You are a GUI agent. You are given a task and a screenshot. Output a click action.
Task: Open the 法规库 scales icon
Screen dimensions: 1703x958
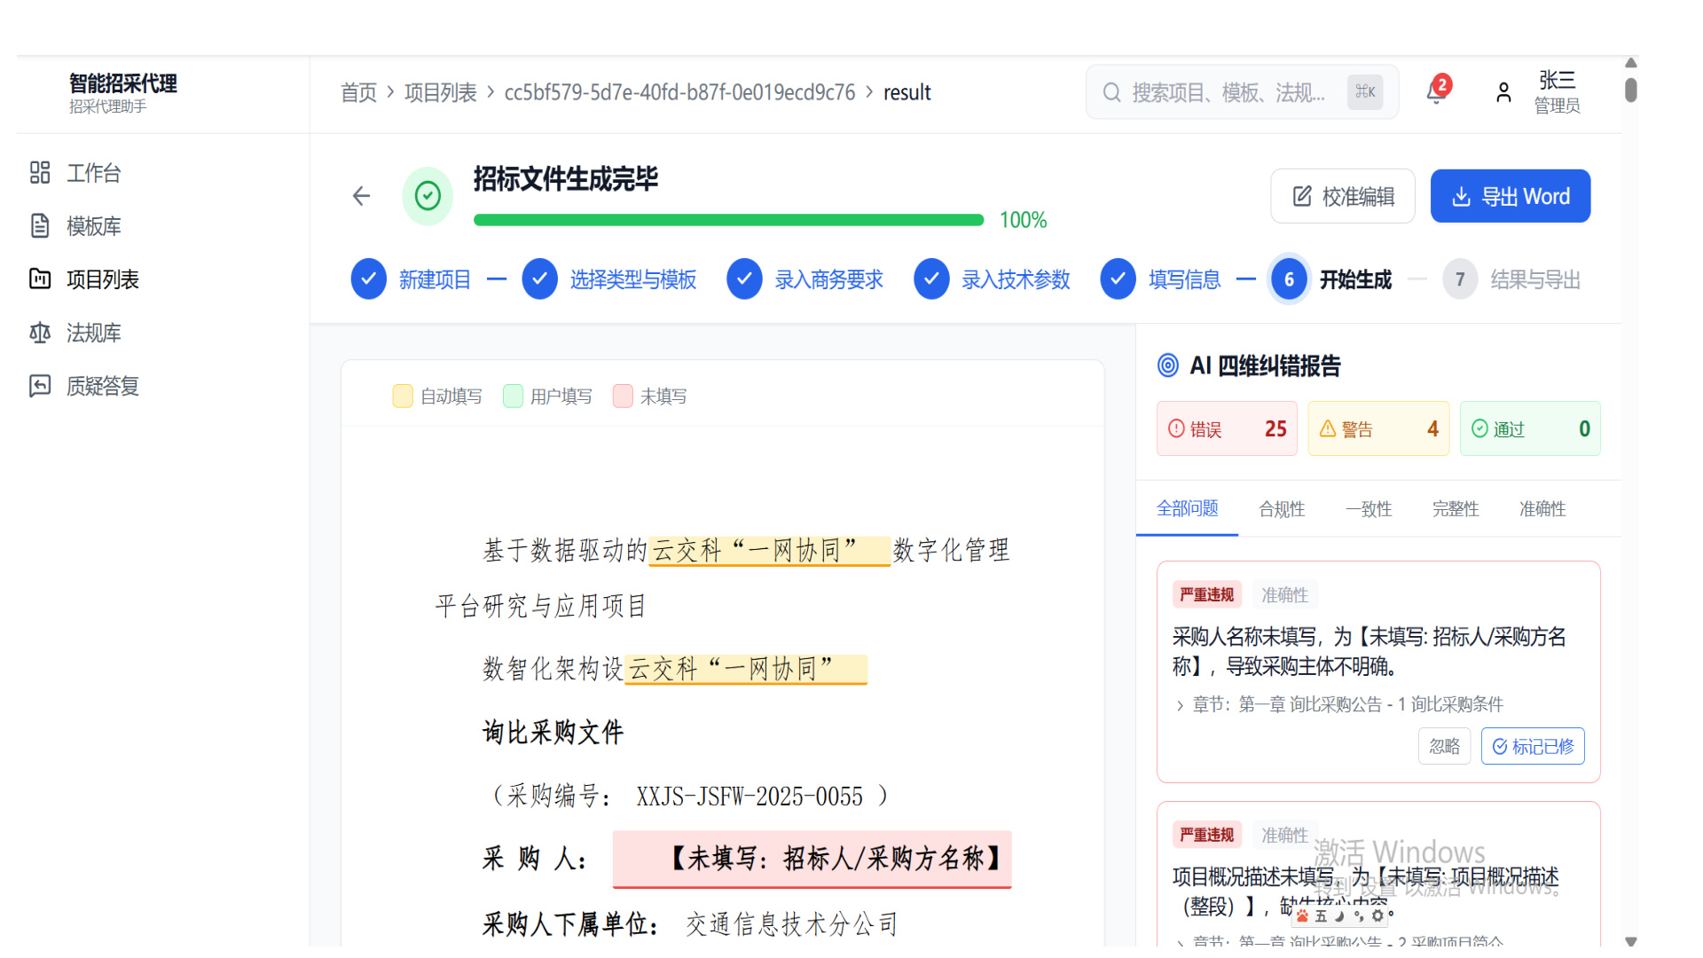[x=40, y=333]
